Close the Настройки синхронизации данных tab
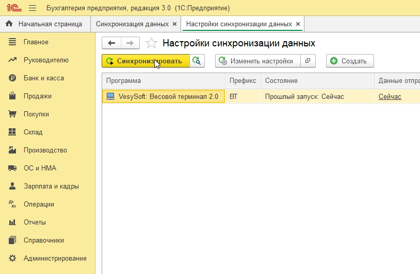This screenshot has width=420, height=274. (298, 24)
